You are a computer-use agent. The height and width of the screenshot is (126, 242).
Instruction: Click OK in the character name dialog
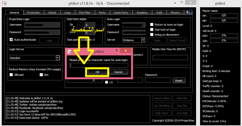tap(98, 72)
